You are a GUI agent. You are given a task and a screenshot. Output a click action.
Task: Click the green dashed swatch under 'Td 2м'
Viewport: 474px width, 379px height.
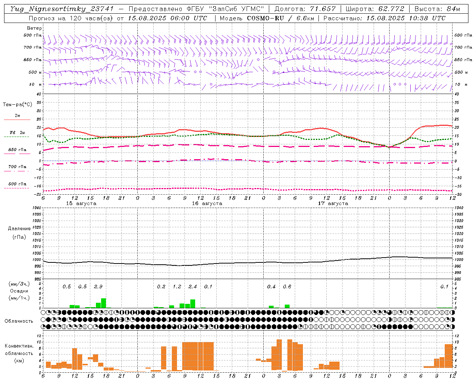16,137
